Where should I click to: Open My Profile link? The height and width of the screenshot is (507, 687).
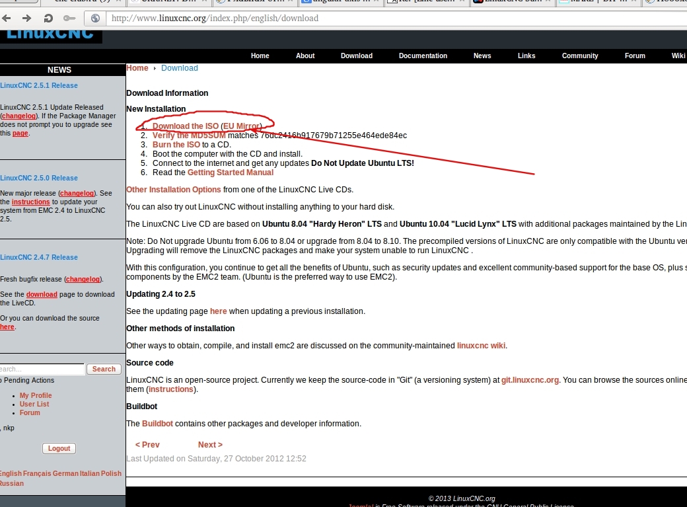36,395
